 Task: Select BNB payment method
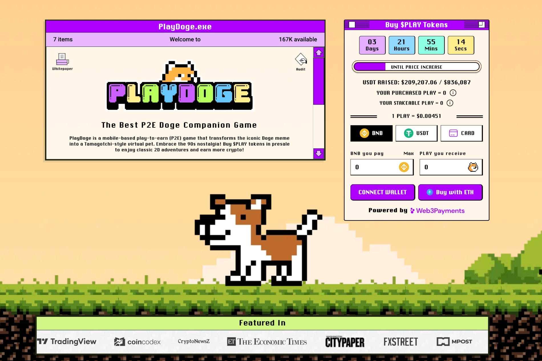371,133
